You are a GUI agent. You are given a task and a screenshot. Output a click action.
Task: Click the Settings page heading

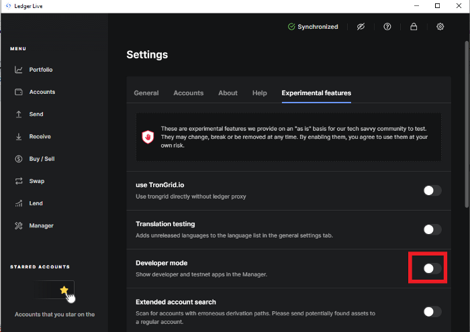147,55
